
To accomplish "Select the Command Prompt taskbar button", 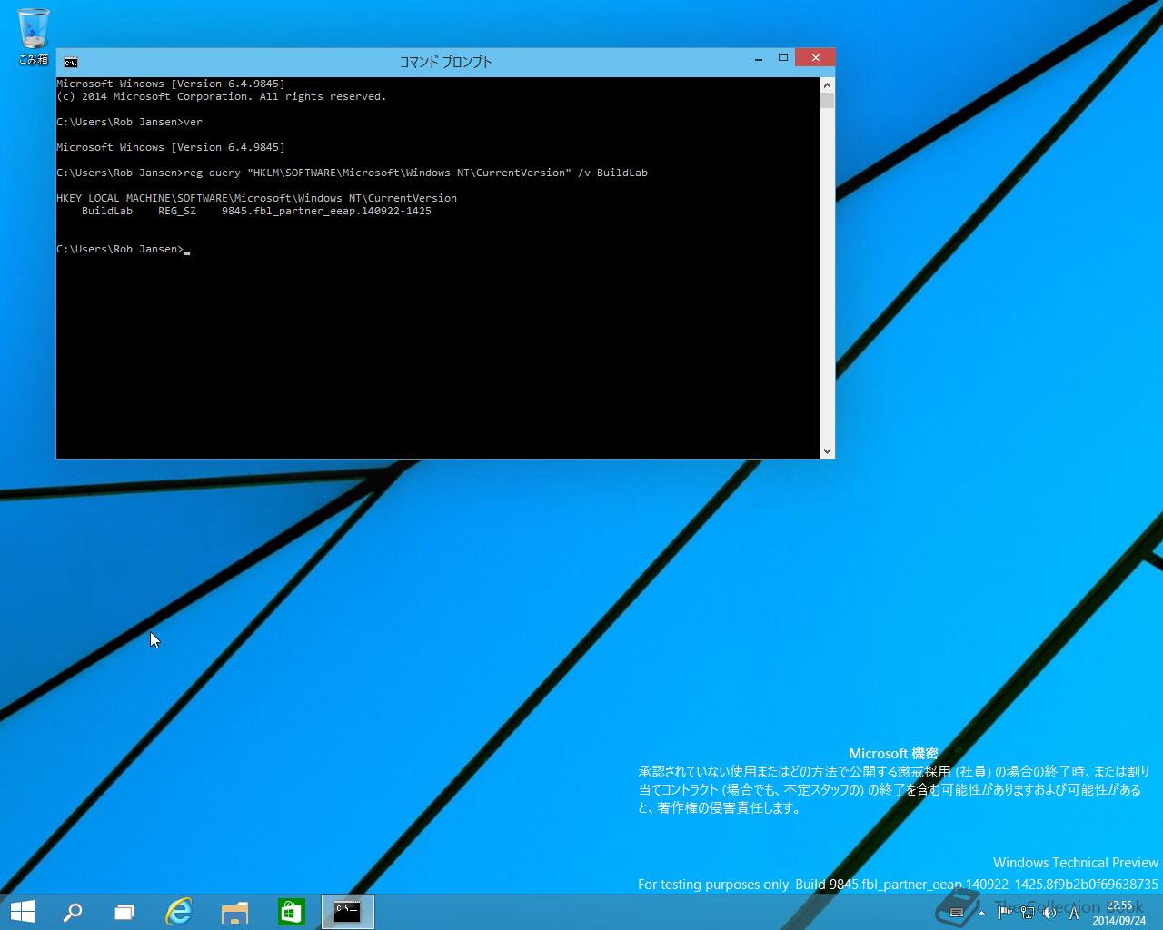I will pyautogui.click(x=347, y=912).
